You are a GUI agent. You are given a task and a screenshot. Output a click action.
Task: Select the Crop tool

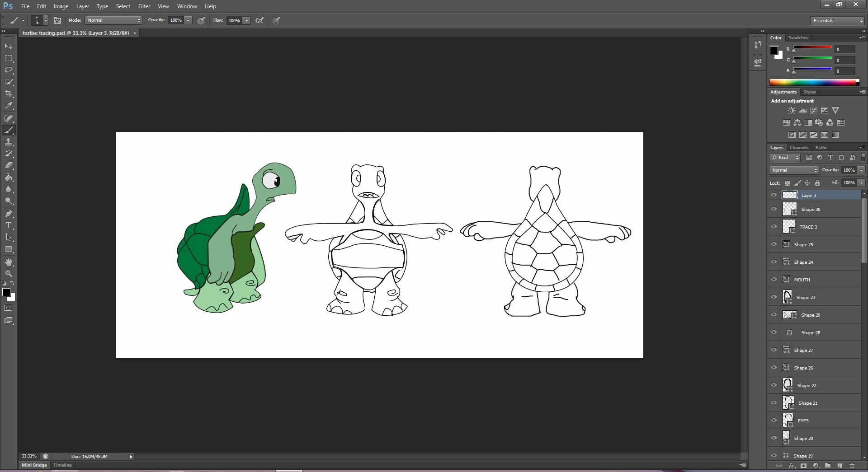coord(9,94)
